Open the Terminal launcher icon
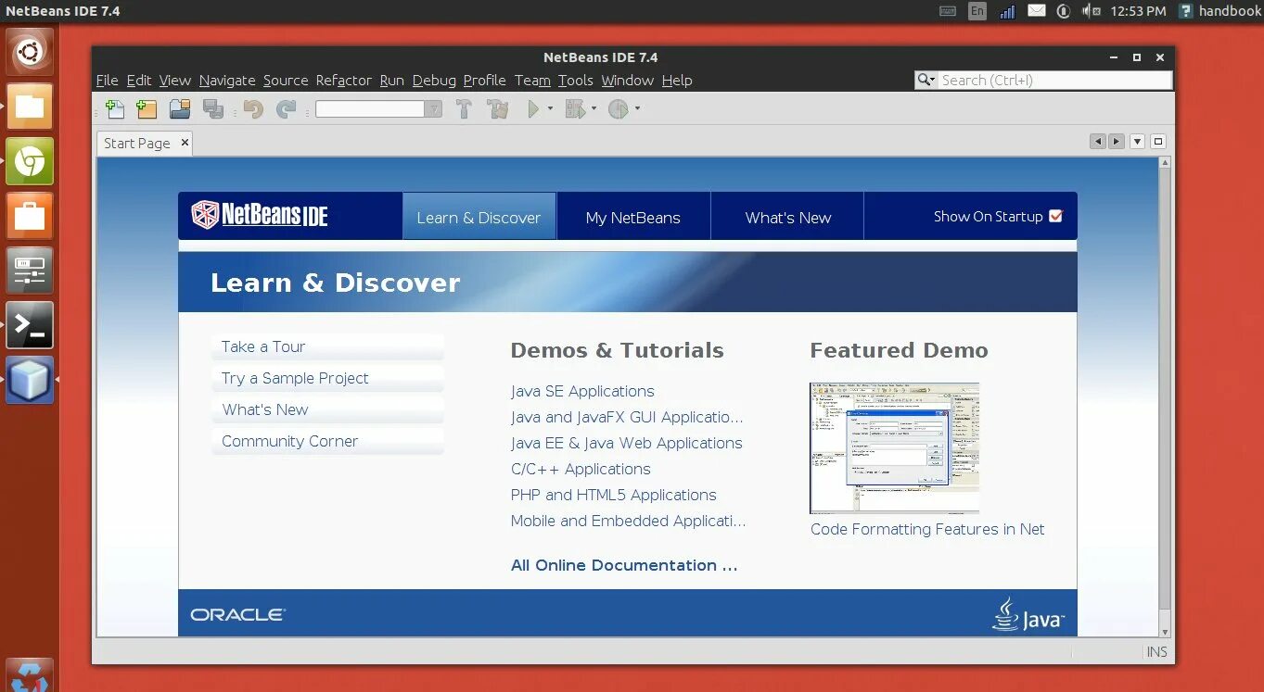 click(x=30, y=325)
